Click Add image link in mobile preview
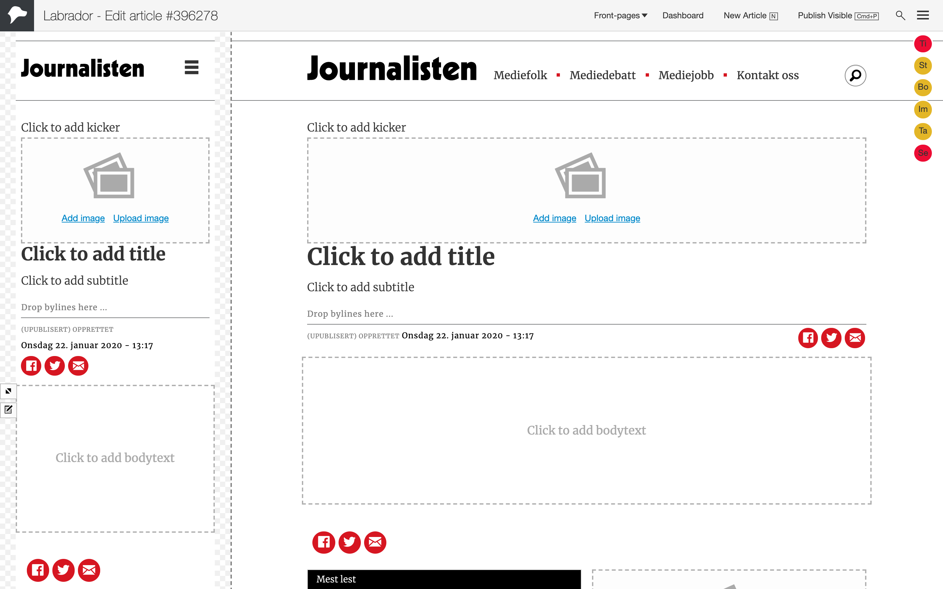This screenshot has height=589, width=943. (83, 218)
